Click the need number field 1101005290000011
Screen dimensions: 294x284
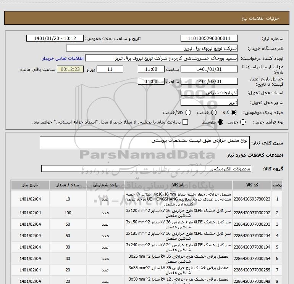tap(209, 38)
